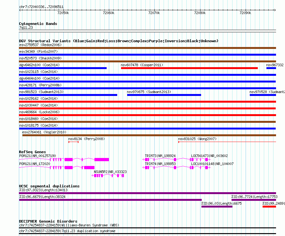Click the 72060k ruler position label
This screenshot has height=236, width=285.
[109, 13]
